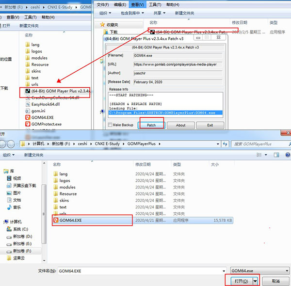Open 组织 dropdown in right explorer window

coord(105,13)
